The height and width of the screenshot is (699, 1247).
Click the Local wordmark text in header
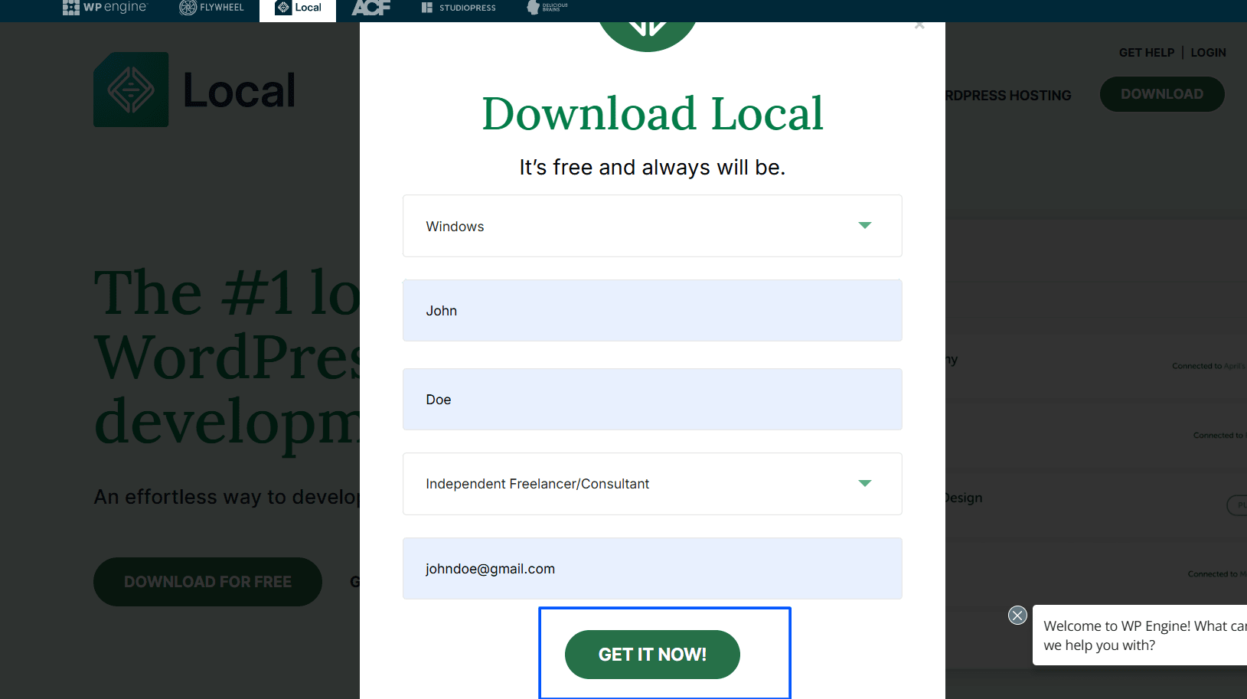pyautogui.click(x=240, y=91)
